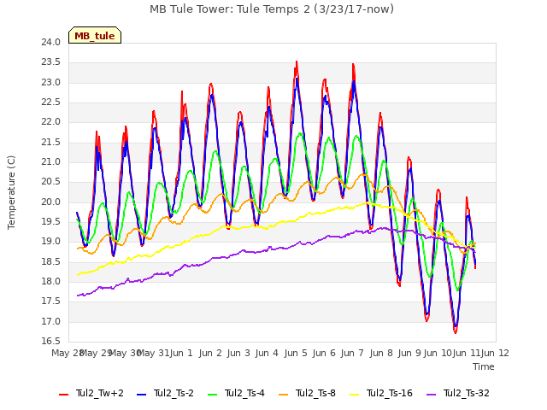Click the Jun 5 x-axis tick label
This screenshot has height=410, width=547.
click(296, 353)
